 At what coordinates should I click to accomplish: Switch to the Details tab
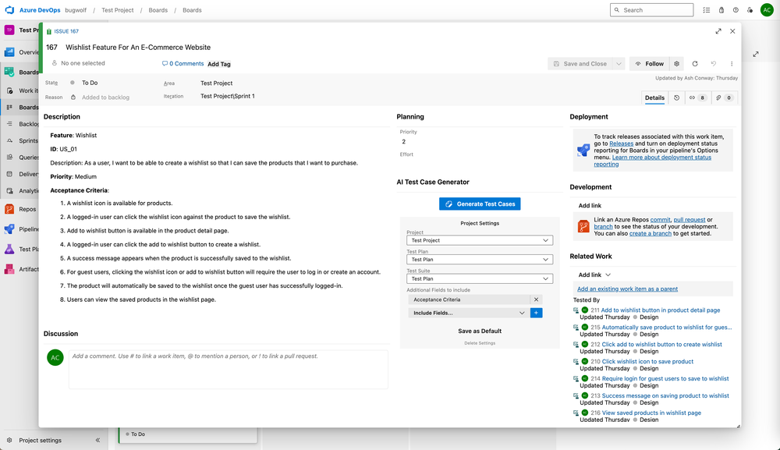pos(655,97)
